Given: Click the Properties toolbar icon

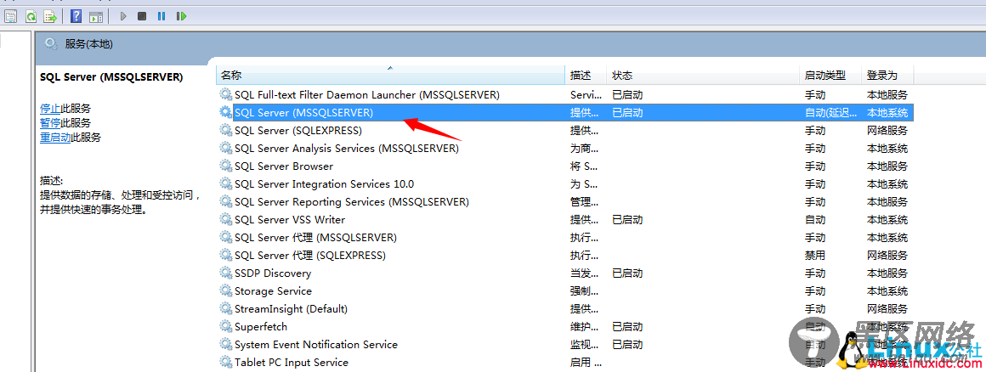Looking at the screenshot, I should click(11, 16).
